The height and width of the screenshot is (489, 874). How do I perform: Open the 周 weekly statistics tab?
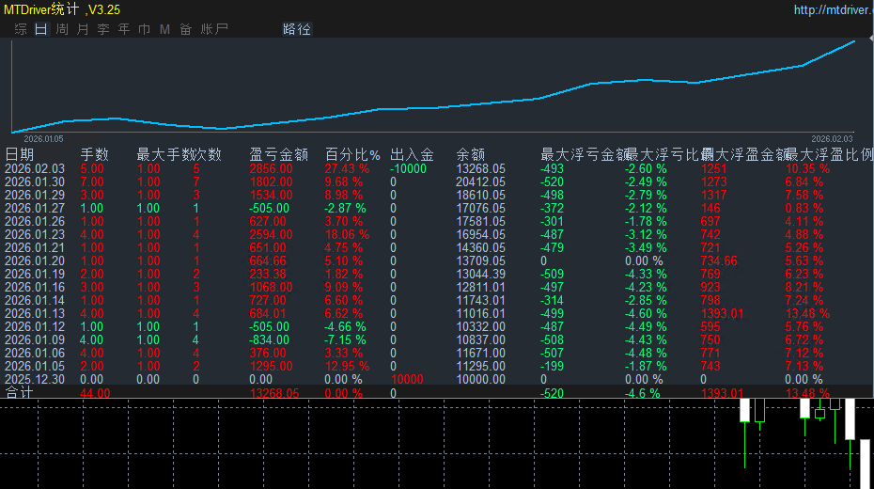click(62, 29)
